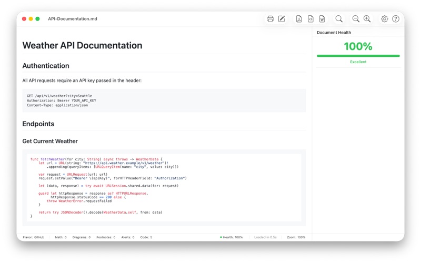The image size is (421, 263).
Task: Click Footnotes: 0 in status bar
Action: point(106,237)
